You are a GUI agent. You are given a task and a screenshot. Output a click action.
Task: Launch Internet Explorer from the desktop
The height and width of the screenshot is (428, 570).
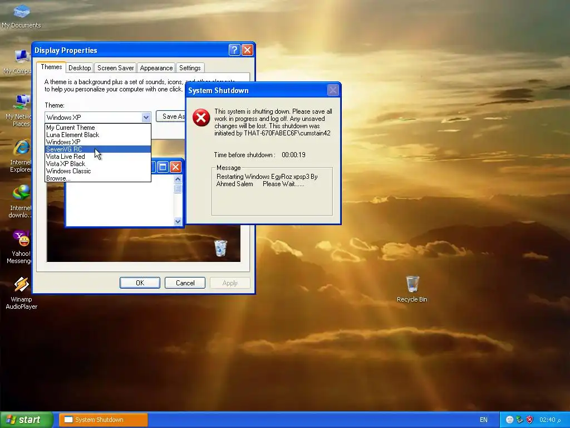[21, 156]
